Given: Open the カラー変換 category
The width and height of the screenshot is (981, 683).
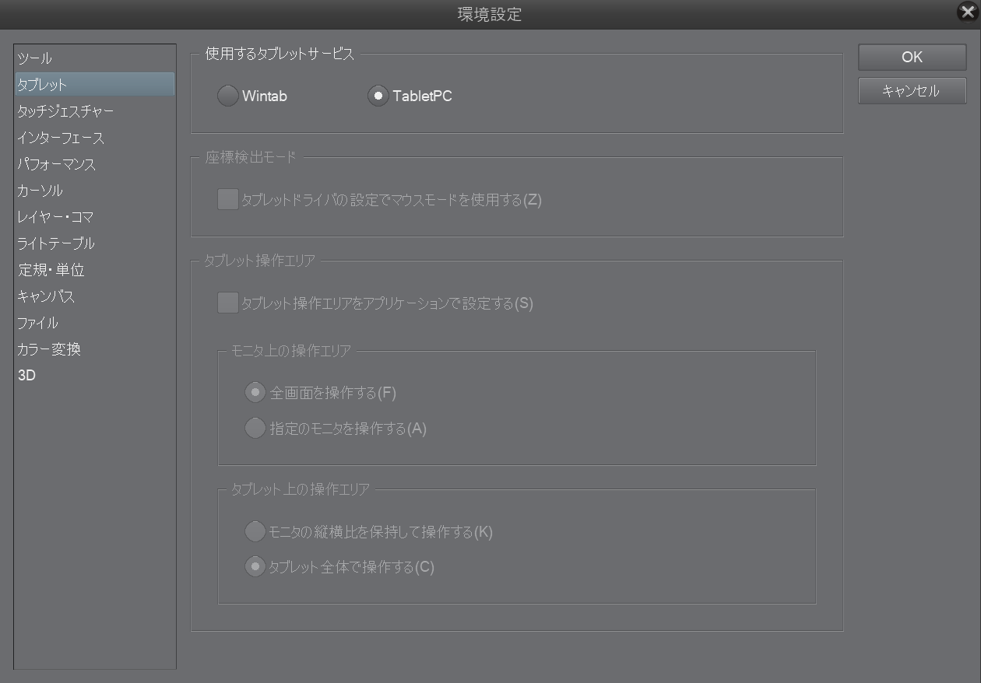Looking at the screenshot, I should [x=94, y=349].
